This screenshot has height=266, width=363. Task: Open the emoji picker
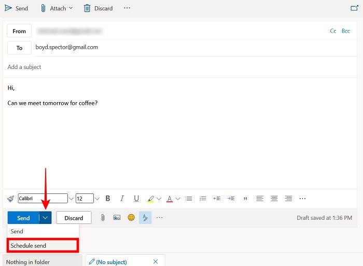(x=131, y=218)
